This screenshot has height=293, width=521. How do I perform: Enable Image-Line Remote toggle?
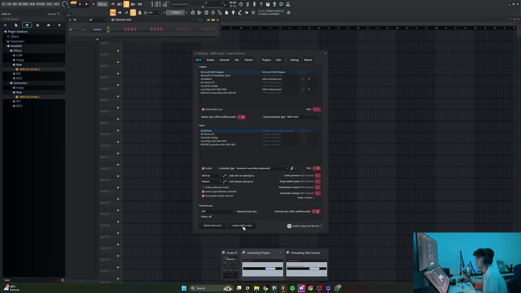coord(321,226)
